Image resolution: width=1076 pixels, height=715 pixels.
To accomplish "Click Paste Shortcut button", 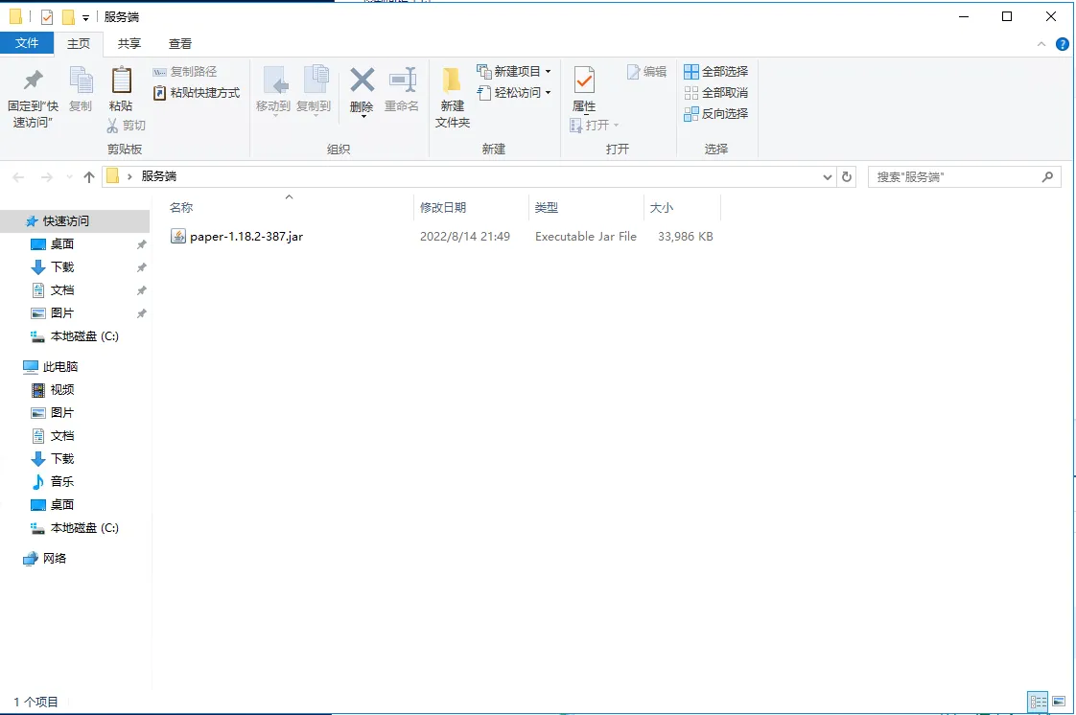I will [x=197, y=93].
